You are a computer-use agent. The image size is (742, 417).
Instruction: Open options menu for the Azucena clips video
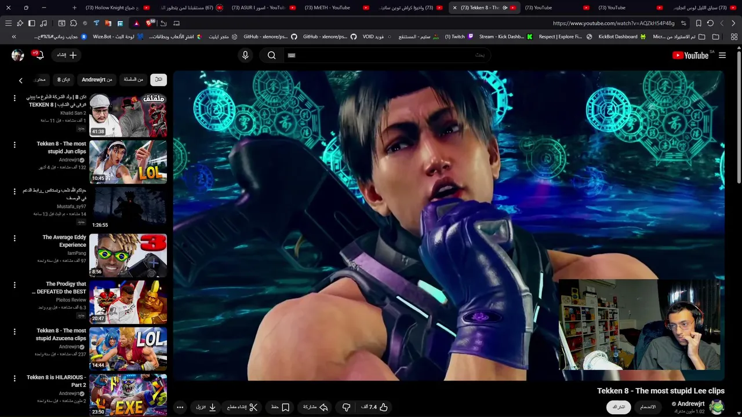pyautogui.click(x=14, y=332)
